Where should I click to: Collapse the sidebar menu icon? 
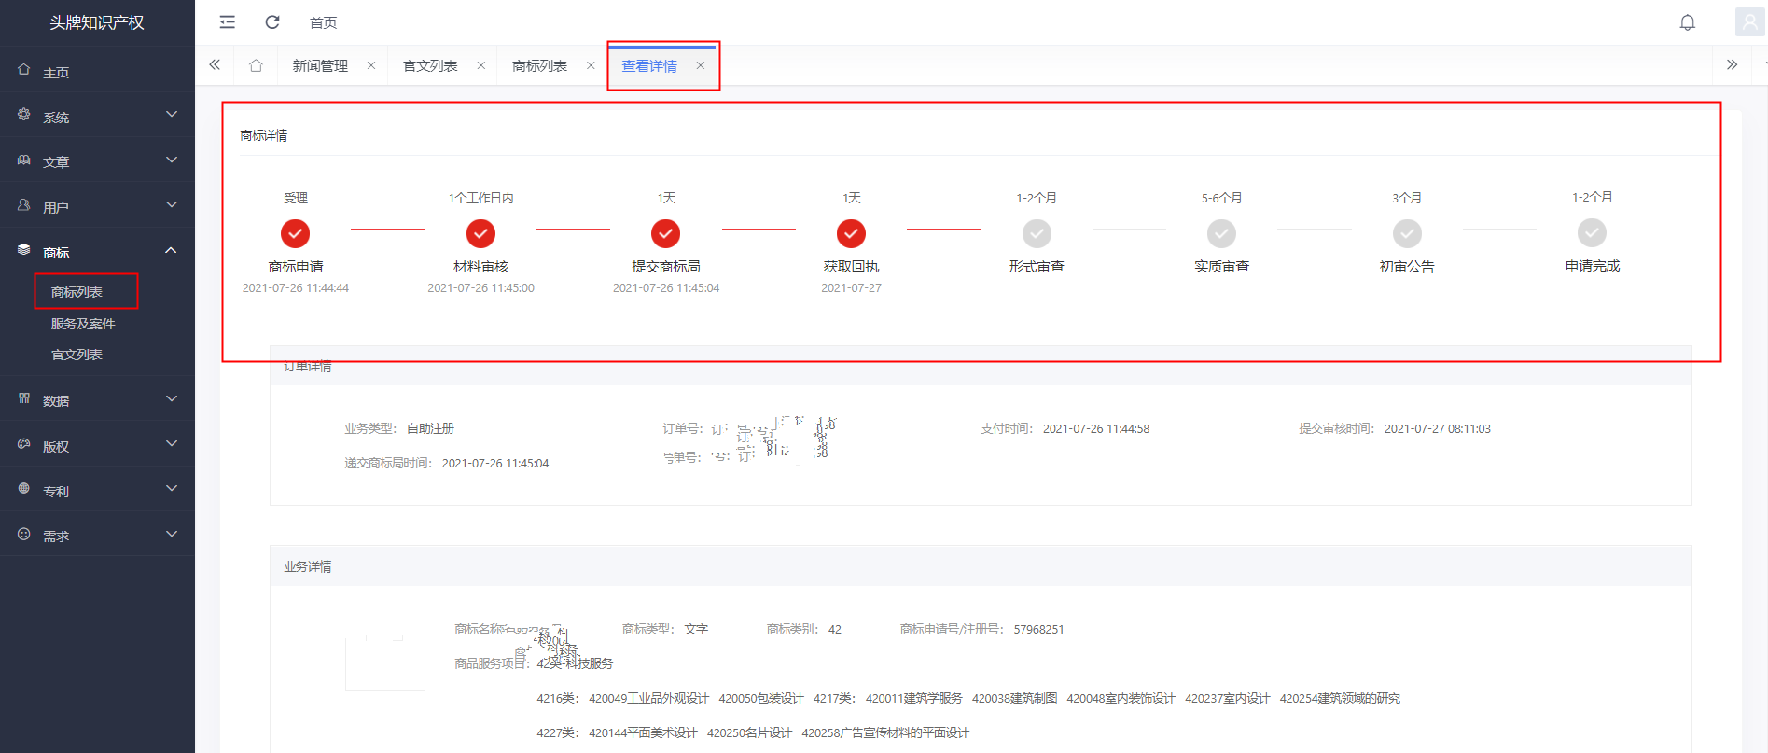pyautogui.click(x=227, y=22)
